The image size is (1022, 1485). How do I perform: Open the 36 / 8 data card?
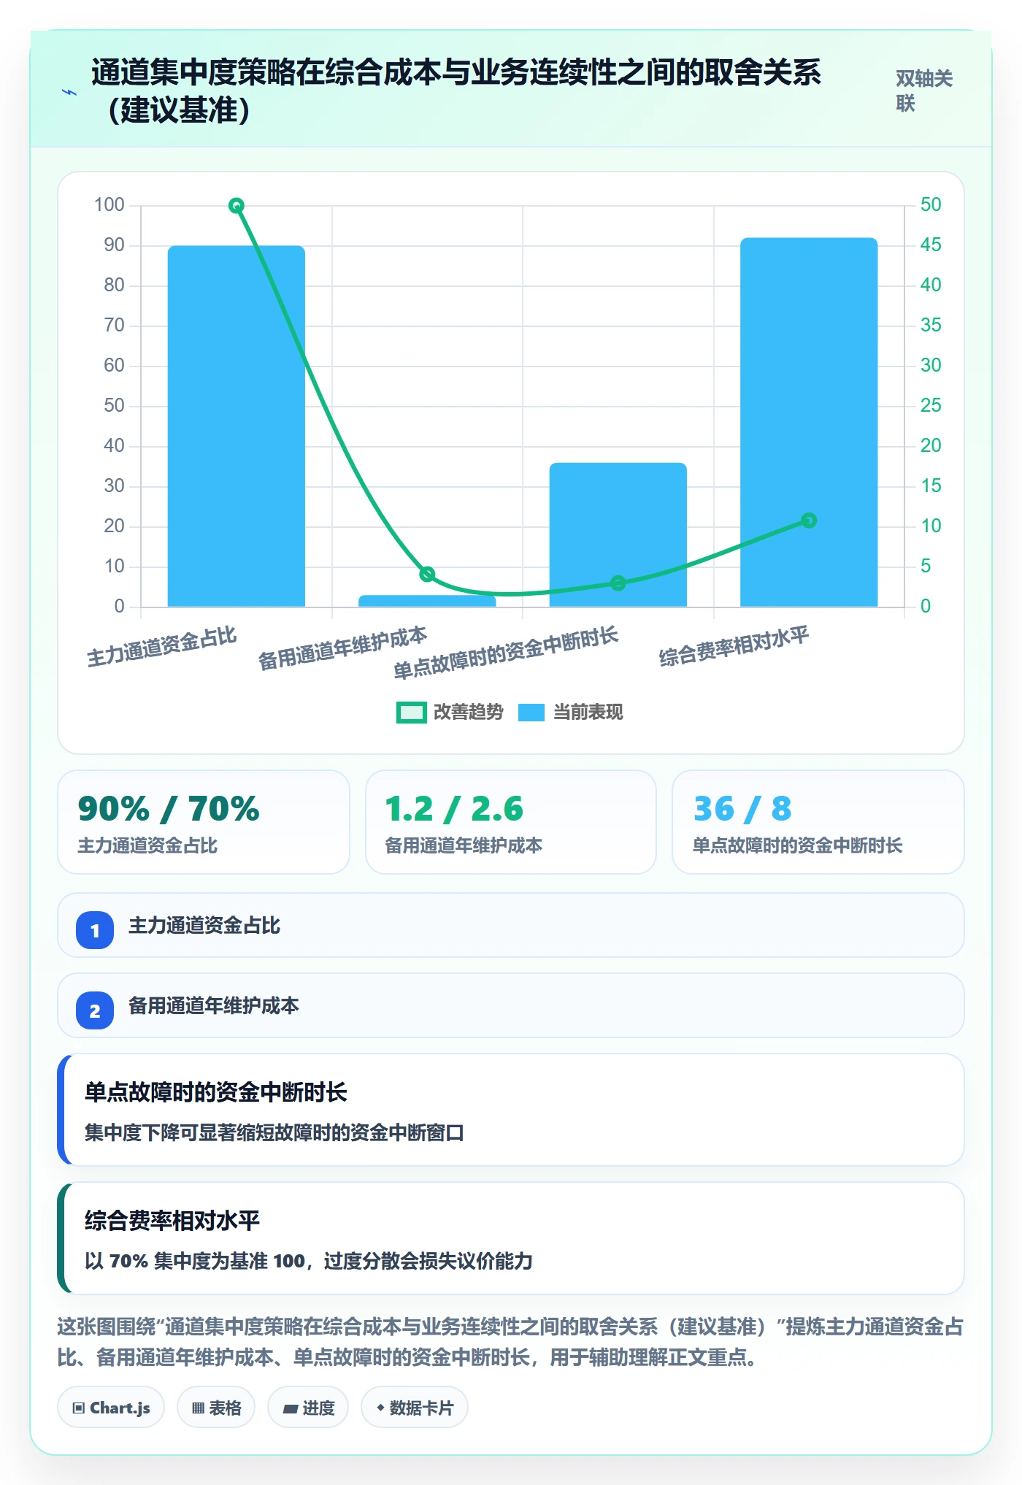818,822
